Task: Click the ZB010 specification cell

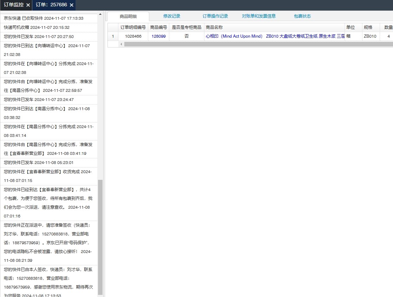Action: (371, 36)
